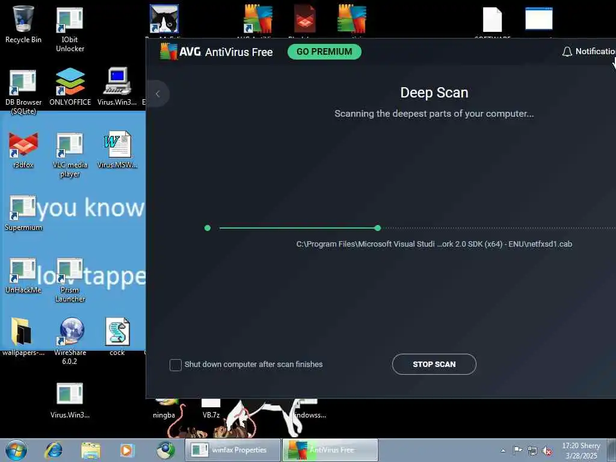Open the Prism Launcher shortcut
The width and height of the screenshot is (616, 462).
[70, 280]
